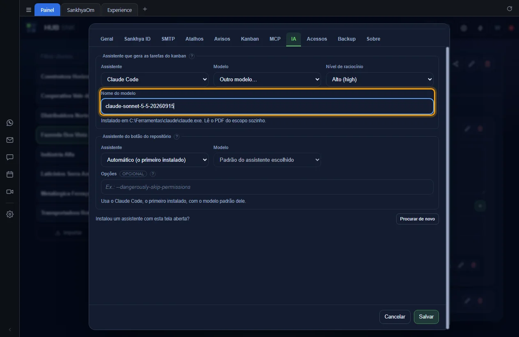Switch to the Geral settings tab
Image resolution: width=519 pixels, height=337 pixels.
click(107, 39)
